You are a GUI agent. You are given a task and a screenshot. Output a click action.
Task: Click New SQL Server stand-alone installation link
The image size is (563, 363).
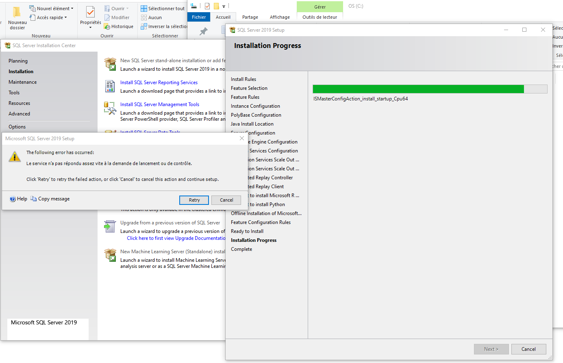pyautogui.click(x=173, y=61)
